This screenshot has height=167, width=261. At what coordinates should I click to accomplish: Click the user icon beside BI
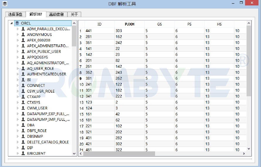[x=23, y=80]
